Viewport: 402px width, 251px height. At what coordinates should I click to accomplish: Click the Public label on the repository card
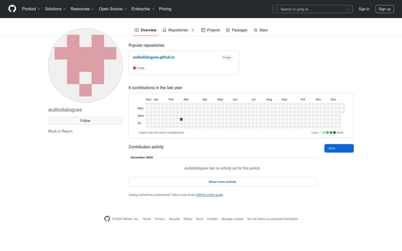coord(227,57)
